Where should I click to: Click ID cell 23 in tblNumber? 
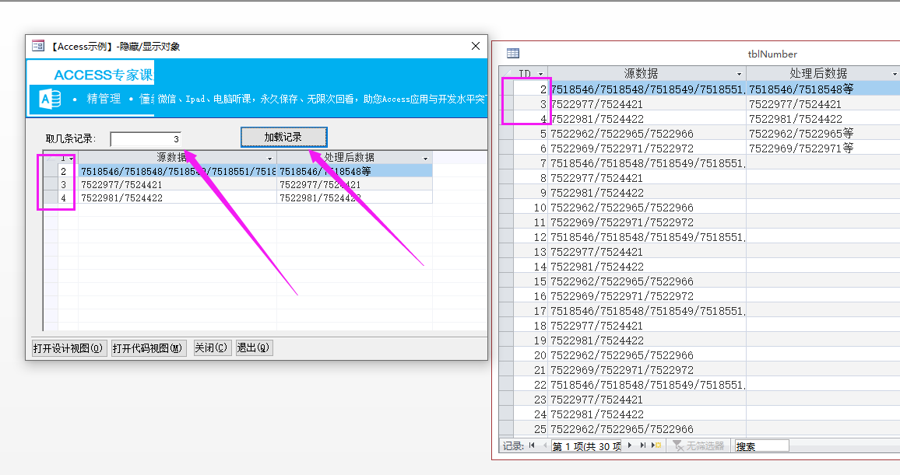(530, 400)
